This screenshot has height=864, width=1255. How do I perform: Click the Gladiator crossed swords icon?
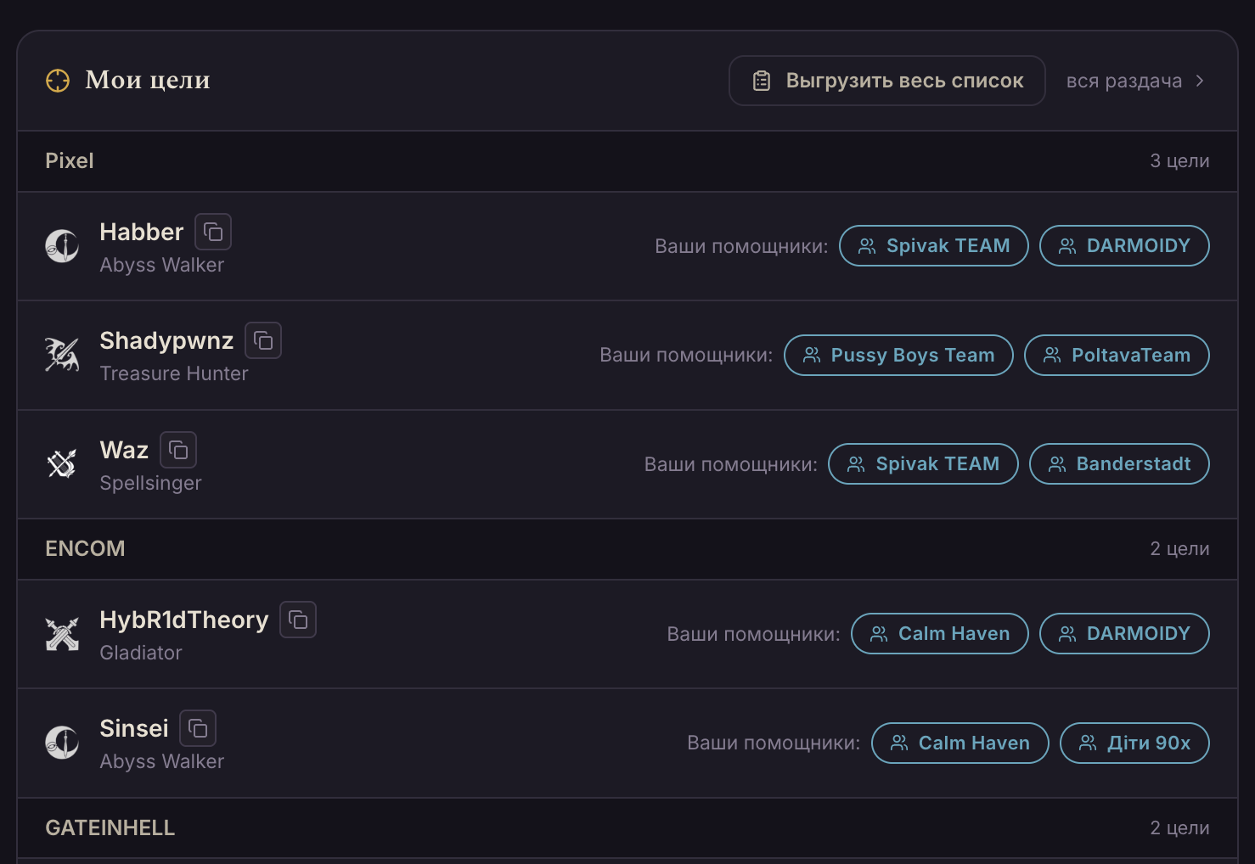point(62,634)
